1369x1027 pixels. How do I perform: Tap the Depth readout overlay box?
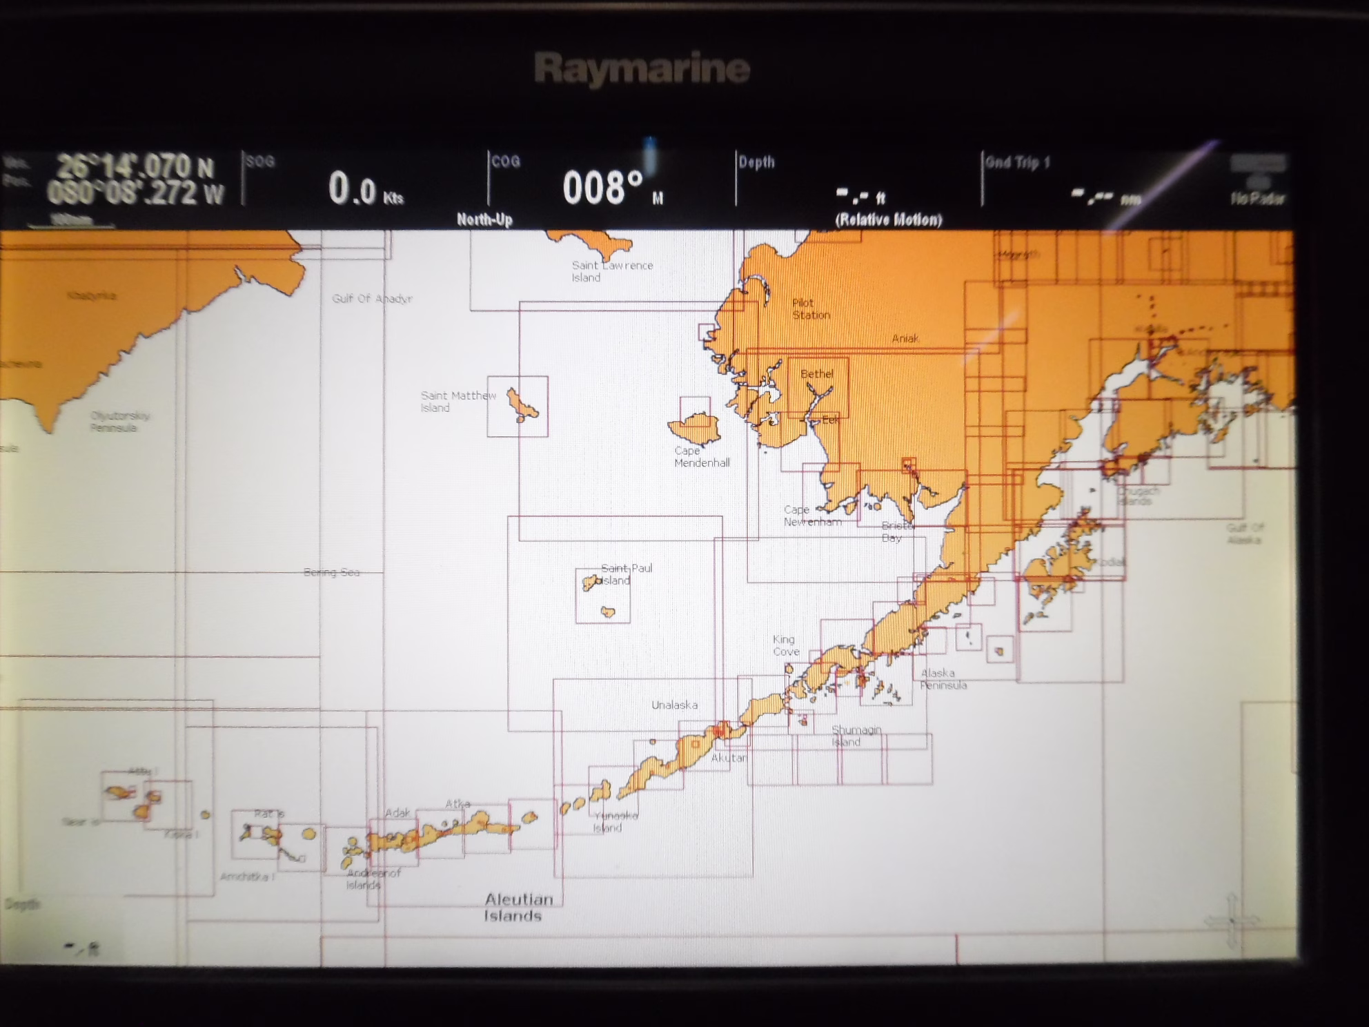click(x=62, y=929)
